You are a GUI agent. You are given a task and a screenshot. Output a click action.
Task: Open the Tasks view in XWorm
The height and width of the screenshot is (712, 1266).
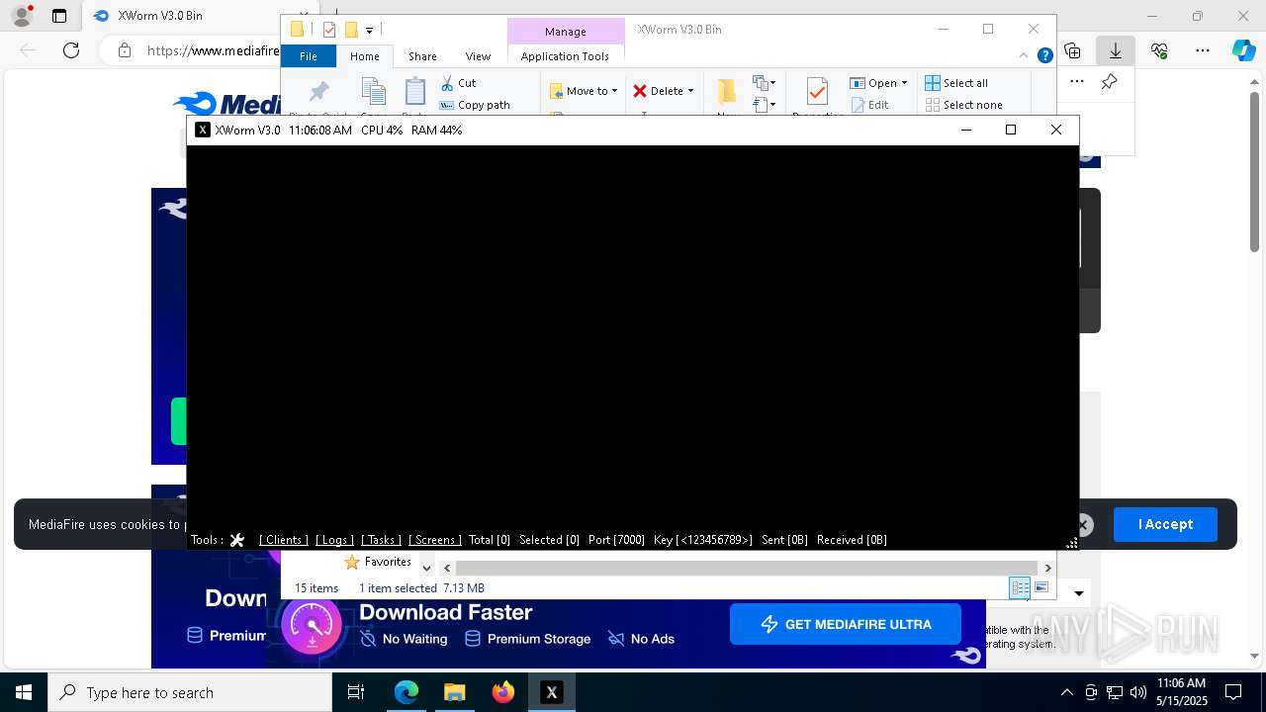pyautogui.click(x=381, y=540)
